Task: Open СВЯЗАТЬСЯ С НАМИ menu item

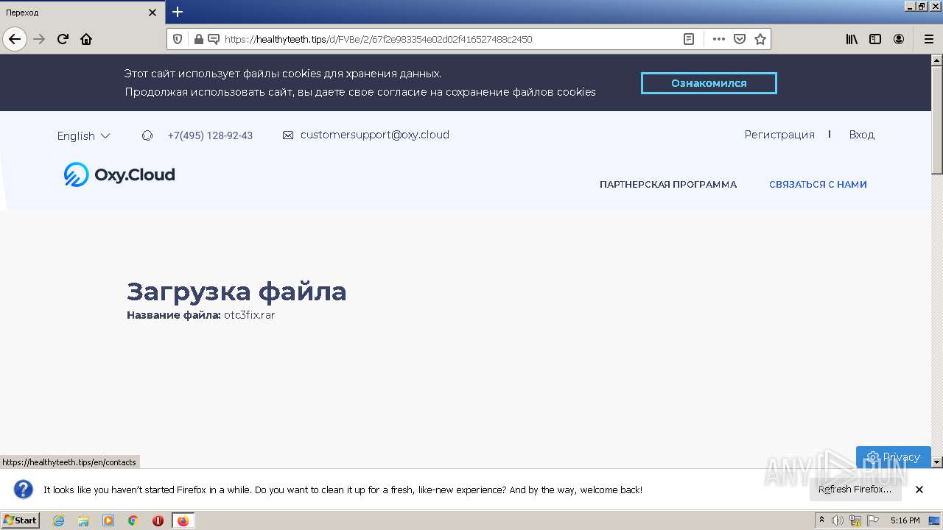Action: [818, 185]
